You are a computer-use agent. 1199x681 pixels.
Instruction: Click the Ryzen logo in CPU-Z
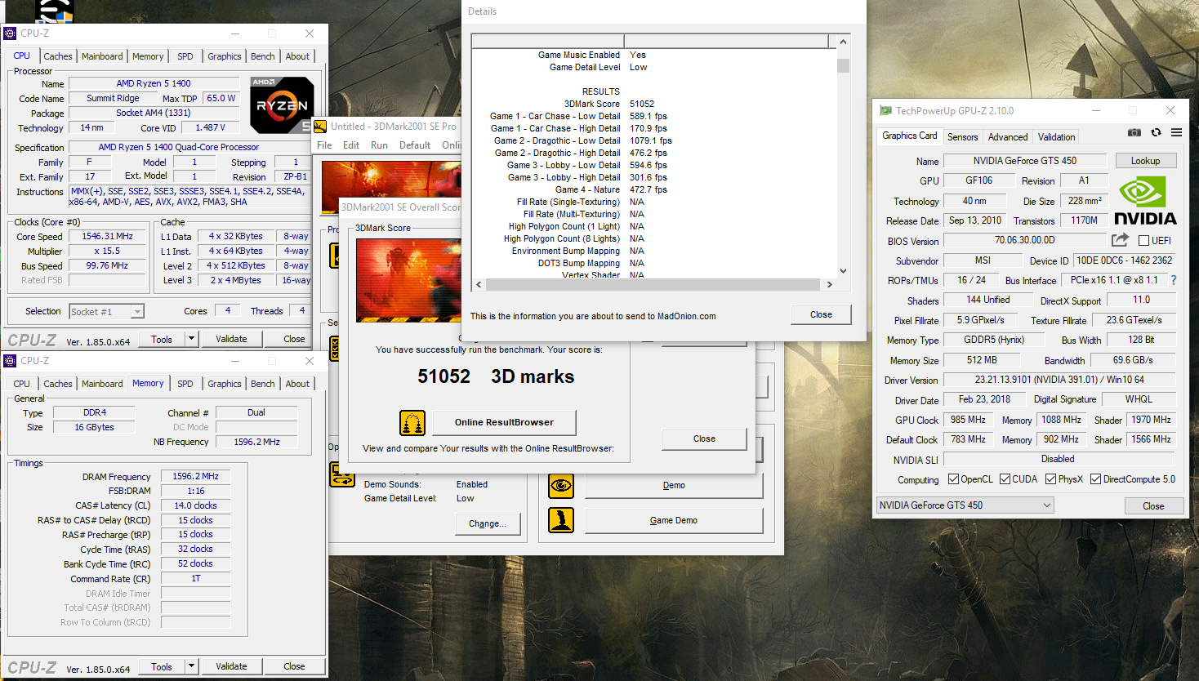[282, 105]
